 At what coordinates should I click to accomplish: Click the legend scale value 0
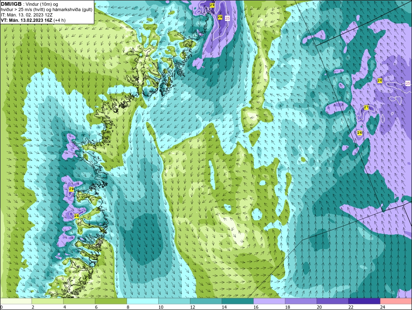[x=1, y=307]
